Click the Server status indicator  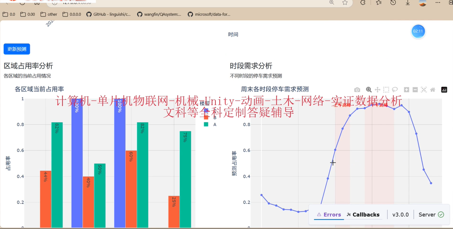[431, 215]
